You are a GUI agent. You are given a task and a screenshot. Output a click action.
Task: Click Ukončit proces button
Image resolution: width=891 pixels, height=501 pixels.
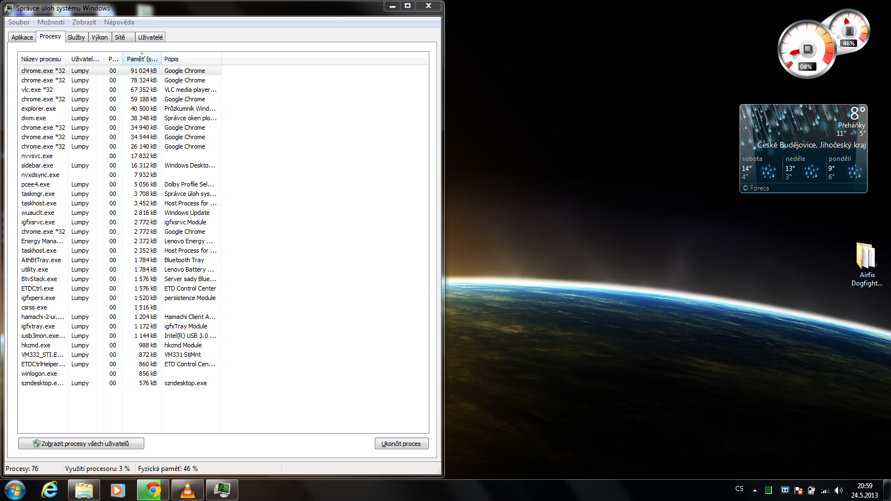(x=402, y=444)
